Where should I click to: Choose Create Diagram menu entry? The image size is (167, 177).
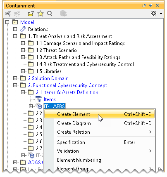click(x=99, y=123)
